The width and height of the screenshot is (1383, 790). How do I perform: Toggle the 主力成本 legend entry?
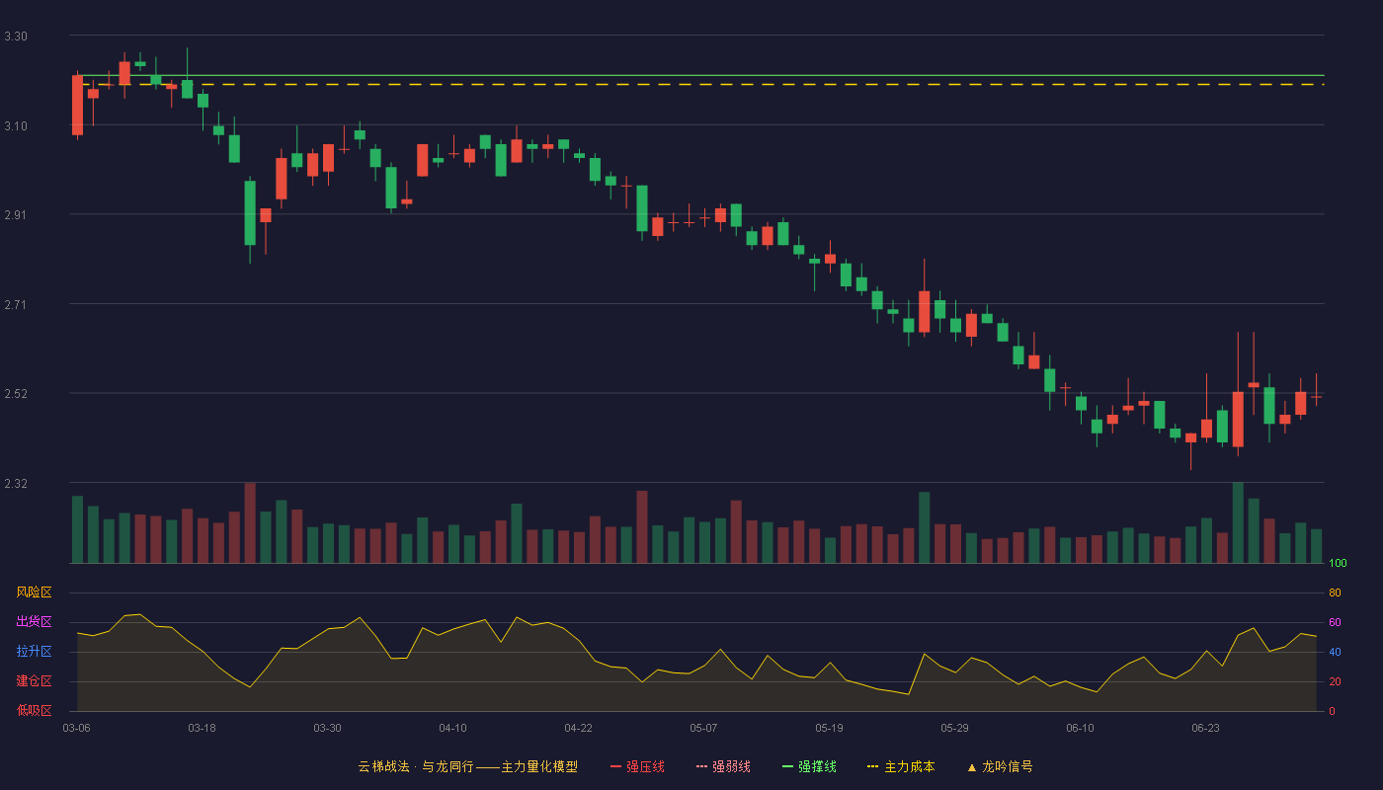901,766
